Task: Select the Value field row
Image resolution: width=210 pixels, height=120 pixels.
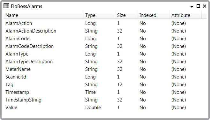Action: 105,108
